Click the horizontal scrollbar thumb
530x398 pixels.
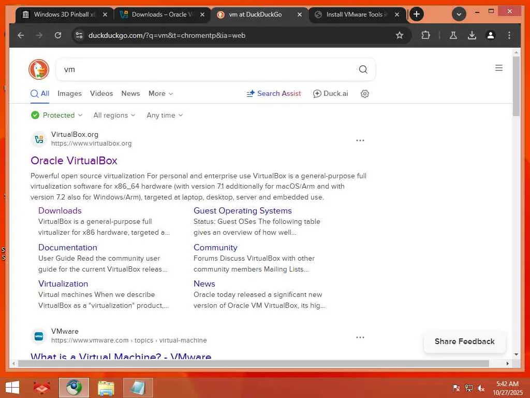[x=254, y=363]
